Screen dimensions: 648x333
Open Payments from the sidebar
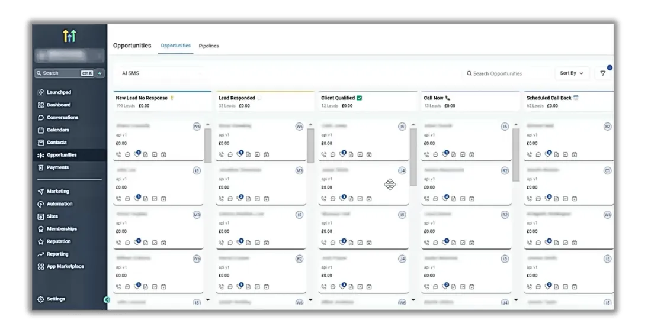click(x=53, y=167)
